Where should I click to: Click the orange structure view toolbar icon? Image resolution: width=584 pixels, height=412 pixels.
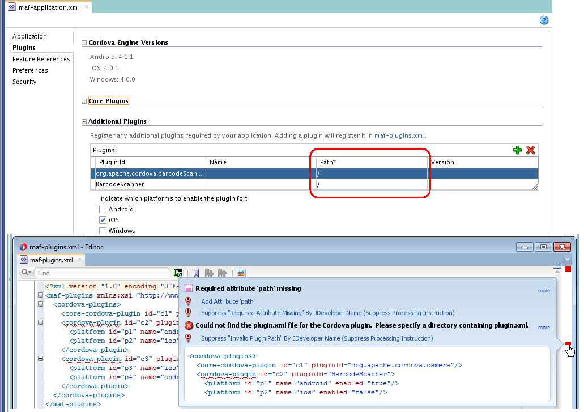pyautogui.click(x=241, y=273)
